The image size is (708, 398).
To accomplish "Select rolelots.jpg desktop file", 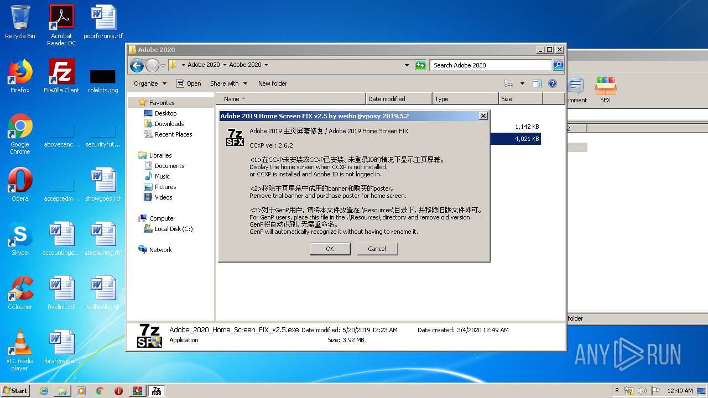I will [103, 81].
